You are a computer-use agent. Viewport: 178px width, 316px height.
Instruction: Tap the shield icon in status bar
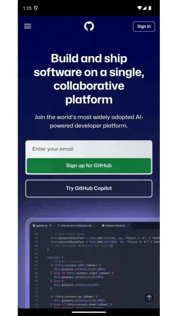click(x=35, y=8)
